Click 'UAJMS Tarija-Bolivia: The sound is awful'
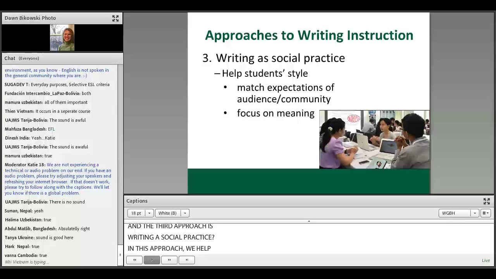 pyautogui.click(x=45, y=120)
